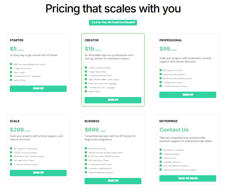227x192 pixels.
Task: Click the checkmark next to Enterprise SLA
Action: click(161, 158)
